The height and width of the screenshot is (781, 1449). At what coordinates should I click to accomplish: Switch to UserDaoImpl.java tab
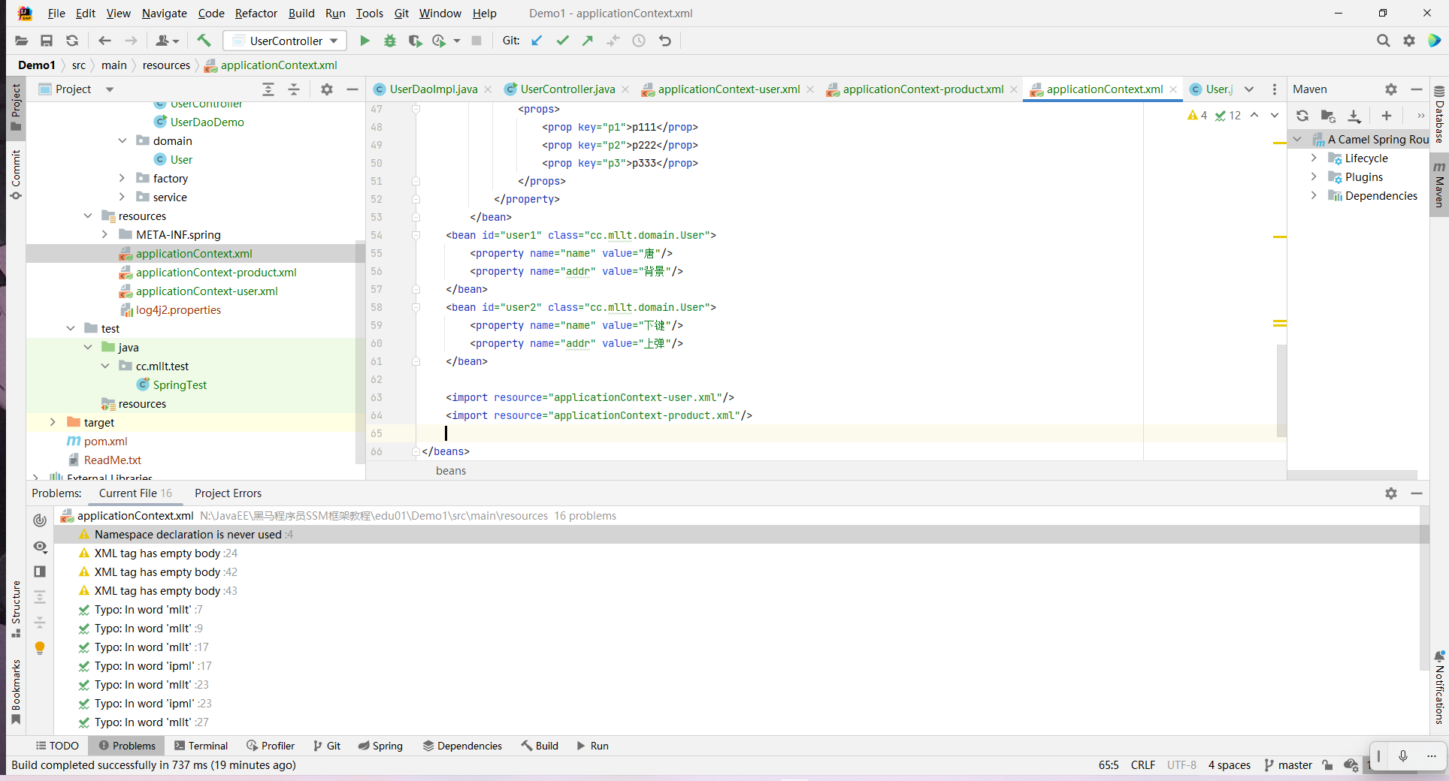tap(433, 89)
